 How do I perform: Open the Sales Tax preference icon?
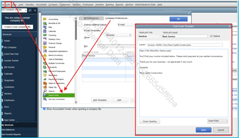45,87
